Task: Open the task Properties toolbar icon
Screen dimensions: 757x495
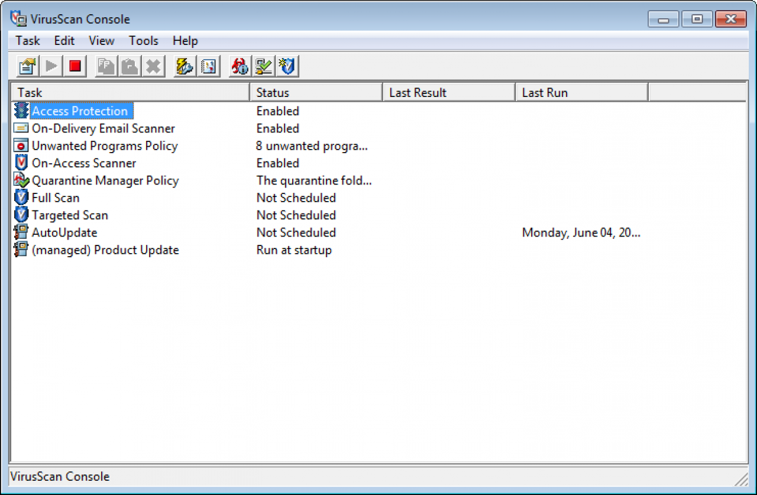Action: [x=28, y=66]
